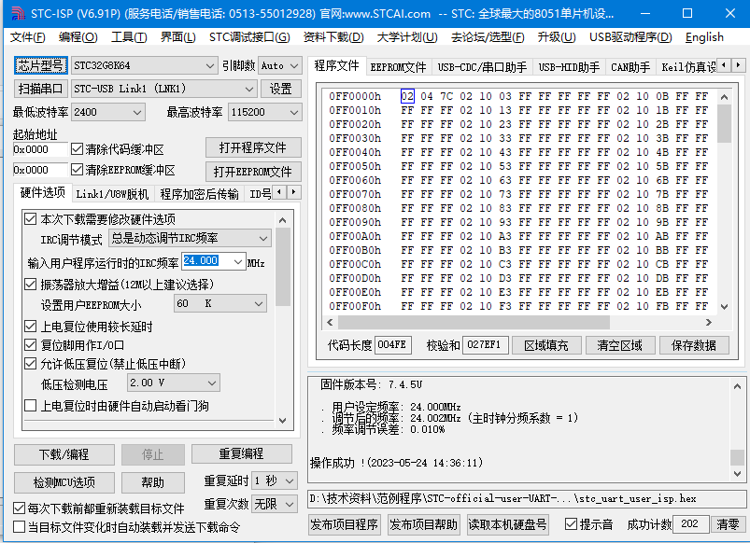The width and height of the screenshot is (750, 543).
Task: Click 打开程序文件 button
Action: click(253, 147)
